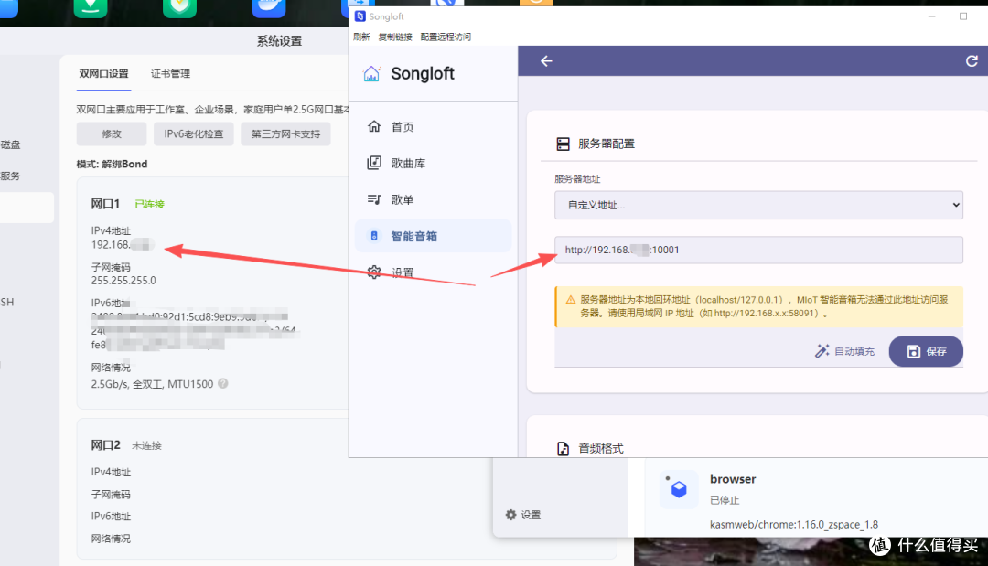Click 配置远程访问 in Songloft window menu
The height and width of the screenshot is (566, 988).
446,37
